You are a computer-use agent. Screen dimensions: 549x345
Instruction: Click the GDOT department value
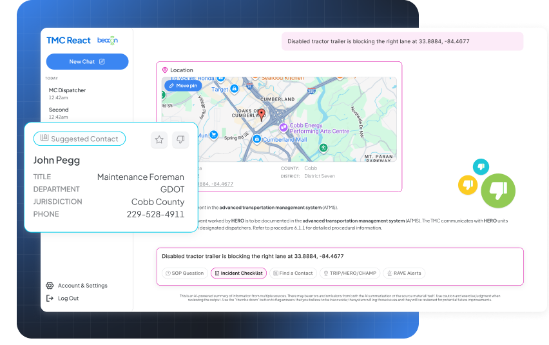click(x=172, y=190)
